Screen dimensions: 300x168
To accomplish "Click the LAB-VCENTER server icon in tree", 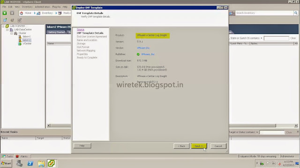I will click(x=7, y=26).
